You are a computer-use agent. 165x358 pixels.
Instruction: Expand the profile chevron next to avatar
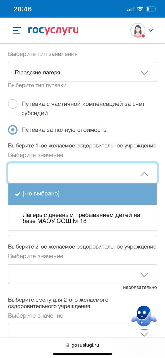[151, 30]
